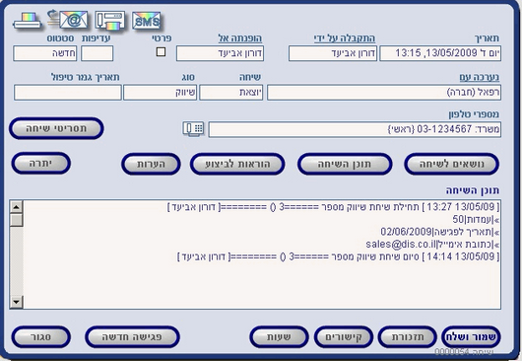Viewport: 522px width, 361px height.
Task: Click the sales@dis.co.il email line
Action: click(432, 245)
